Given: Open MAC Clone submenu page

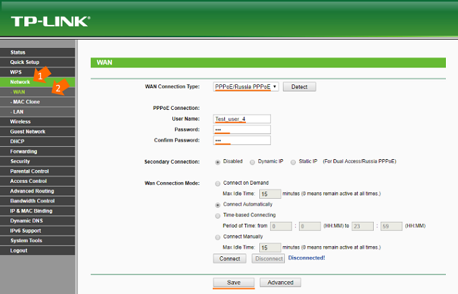Looking at the screenshot, I should click(26, 102).
